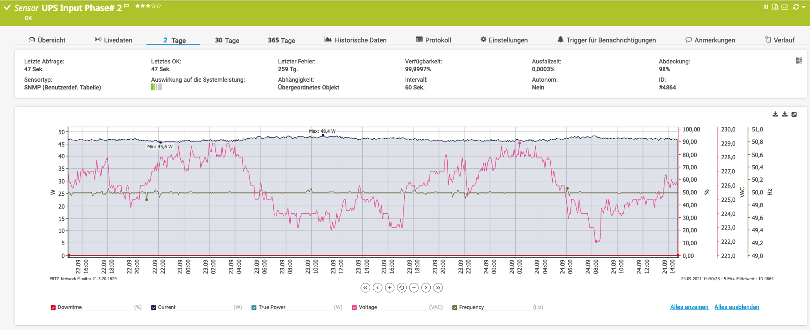810x330 pixels.
Task: Set sensor priority to four stars
Action: [x=154, y=6]
